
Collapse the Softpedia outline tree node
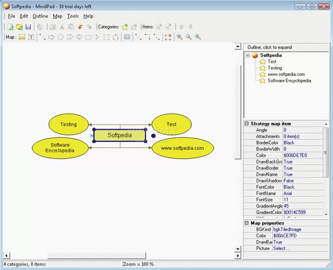248,55
